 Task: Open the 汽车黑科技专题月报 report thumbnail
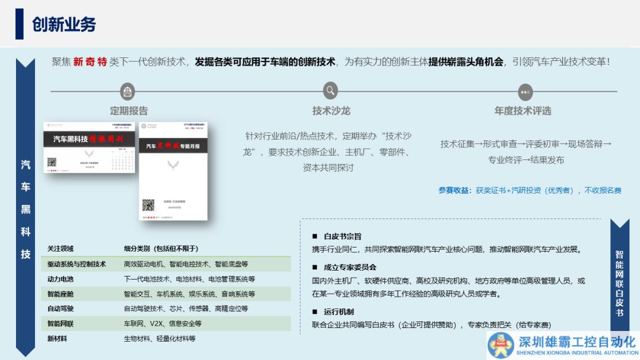(x=173, y=172)
